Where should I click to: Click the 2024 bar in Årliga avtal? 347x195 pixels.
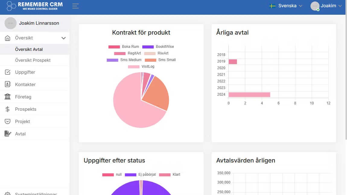[x=249, y=94]
